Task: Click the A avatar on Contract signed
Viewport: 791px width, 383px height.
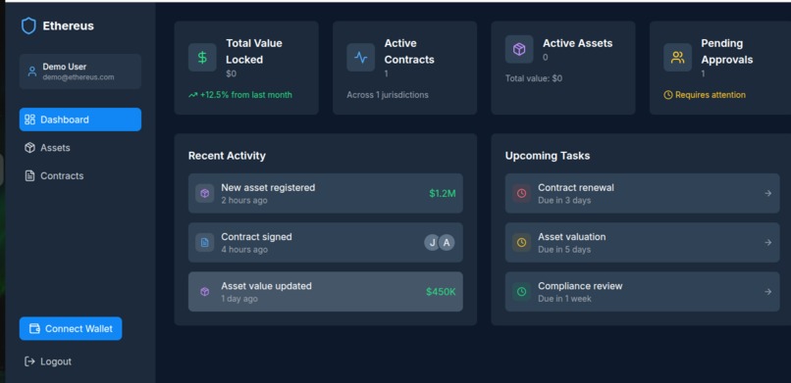Action: pos(447,243)
